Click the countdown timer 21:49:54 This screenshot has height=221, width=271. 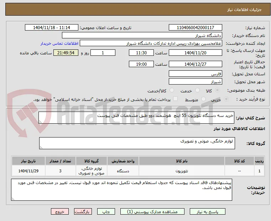(66, 53)
